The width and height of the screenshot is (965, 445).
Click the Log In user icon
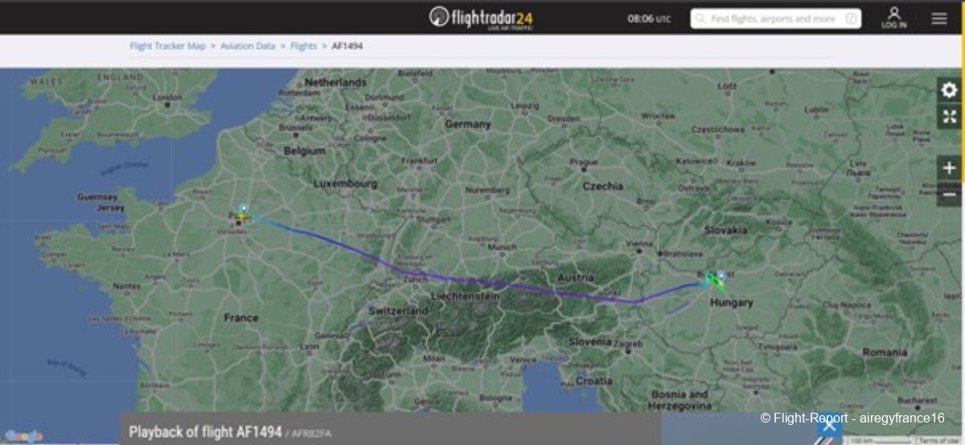[894, 17]
